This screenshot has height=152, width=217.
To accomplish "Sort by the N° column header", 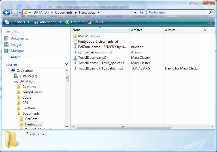I will click(x=208, y=30).
